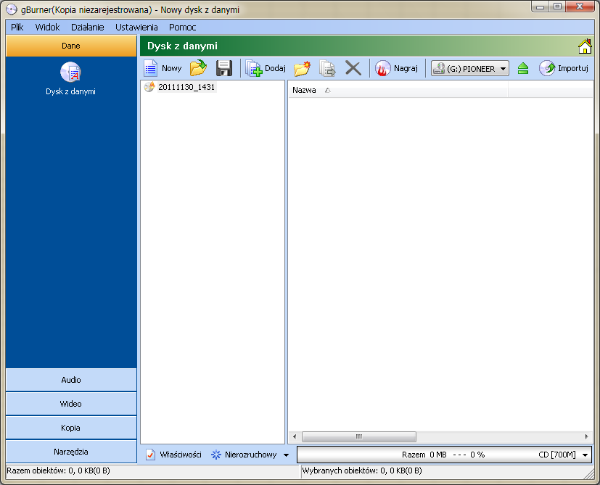The image size is (600, 485).
Task: Open the Pomoc menu
Action: (183, 27)
